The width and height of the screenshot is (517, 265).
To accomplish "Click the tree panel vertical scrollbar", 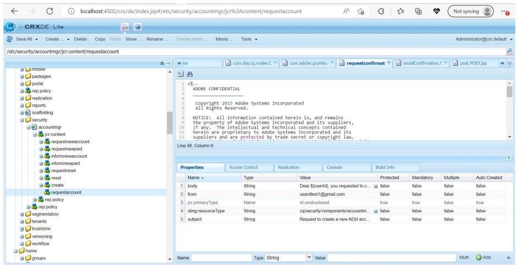I will pyautogui.click(x=170, y=123).
